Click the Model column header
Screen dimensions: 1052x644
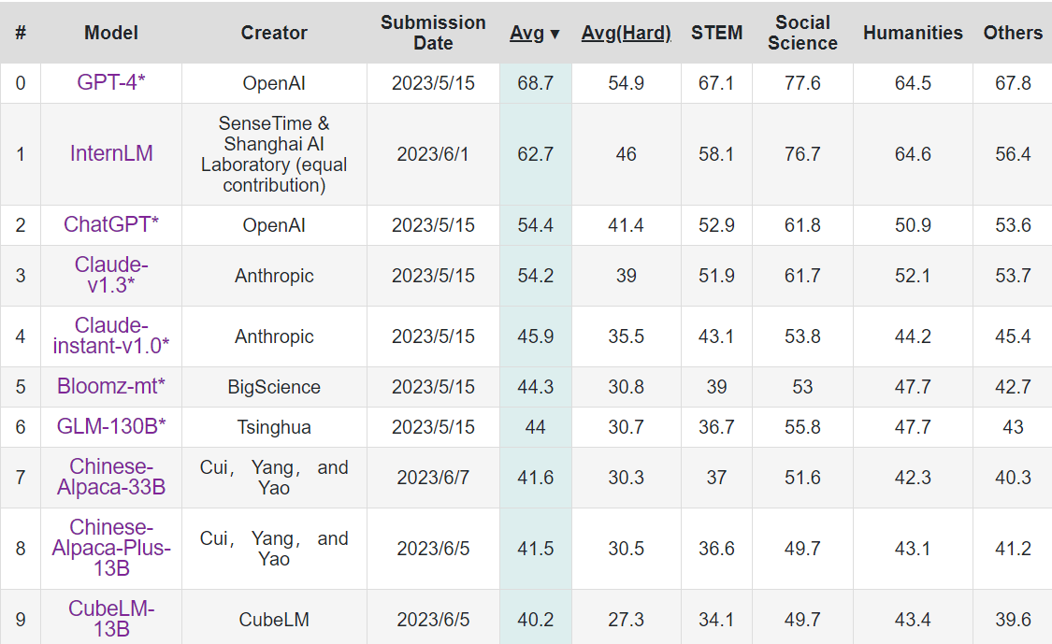[x=111, y=33]
